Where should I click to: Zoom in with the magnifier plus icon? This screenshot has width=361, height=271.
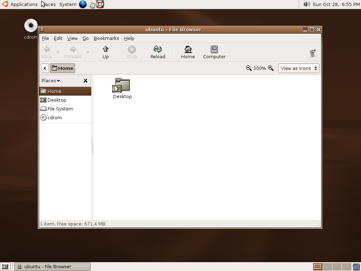tap(271, 68)
